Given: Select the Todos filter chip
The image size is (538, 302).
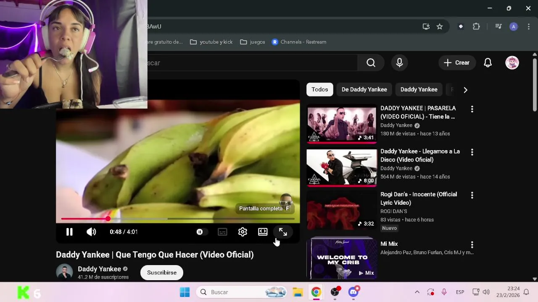Looking at the screenshot, I should (x=320, y=89).
